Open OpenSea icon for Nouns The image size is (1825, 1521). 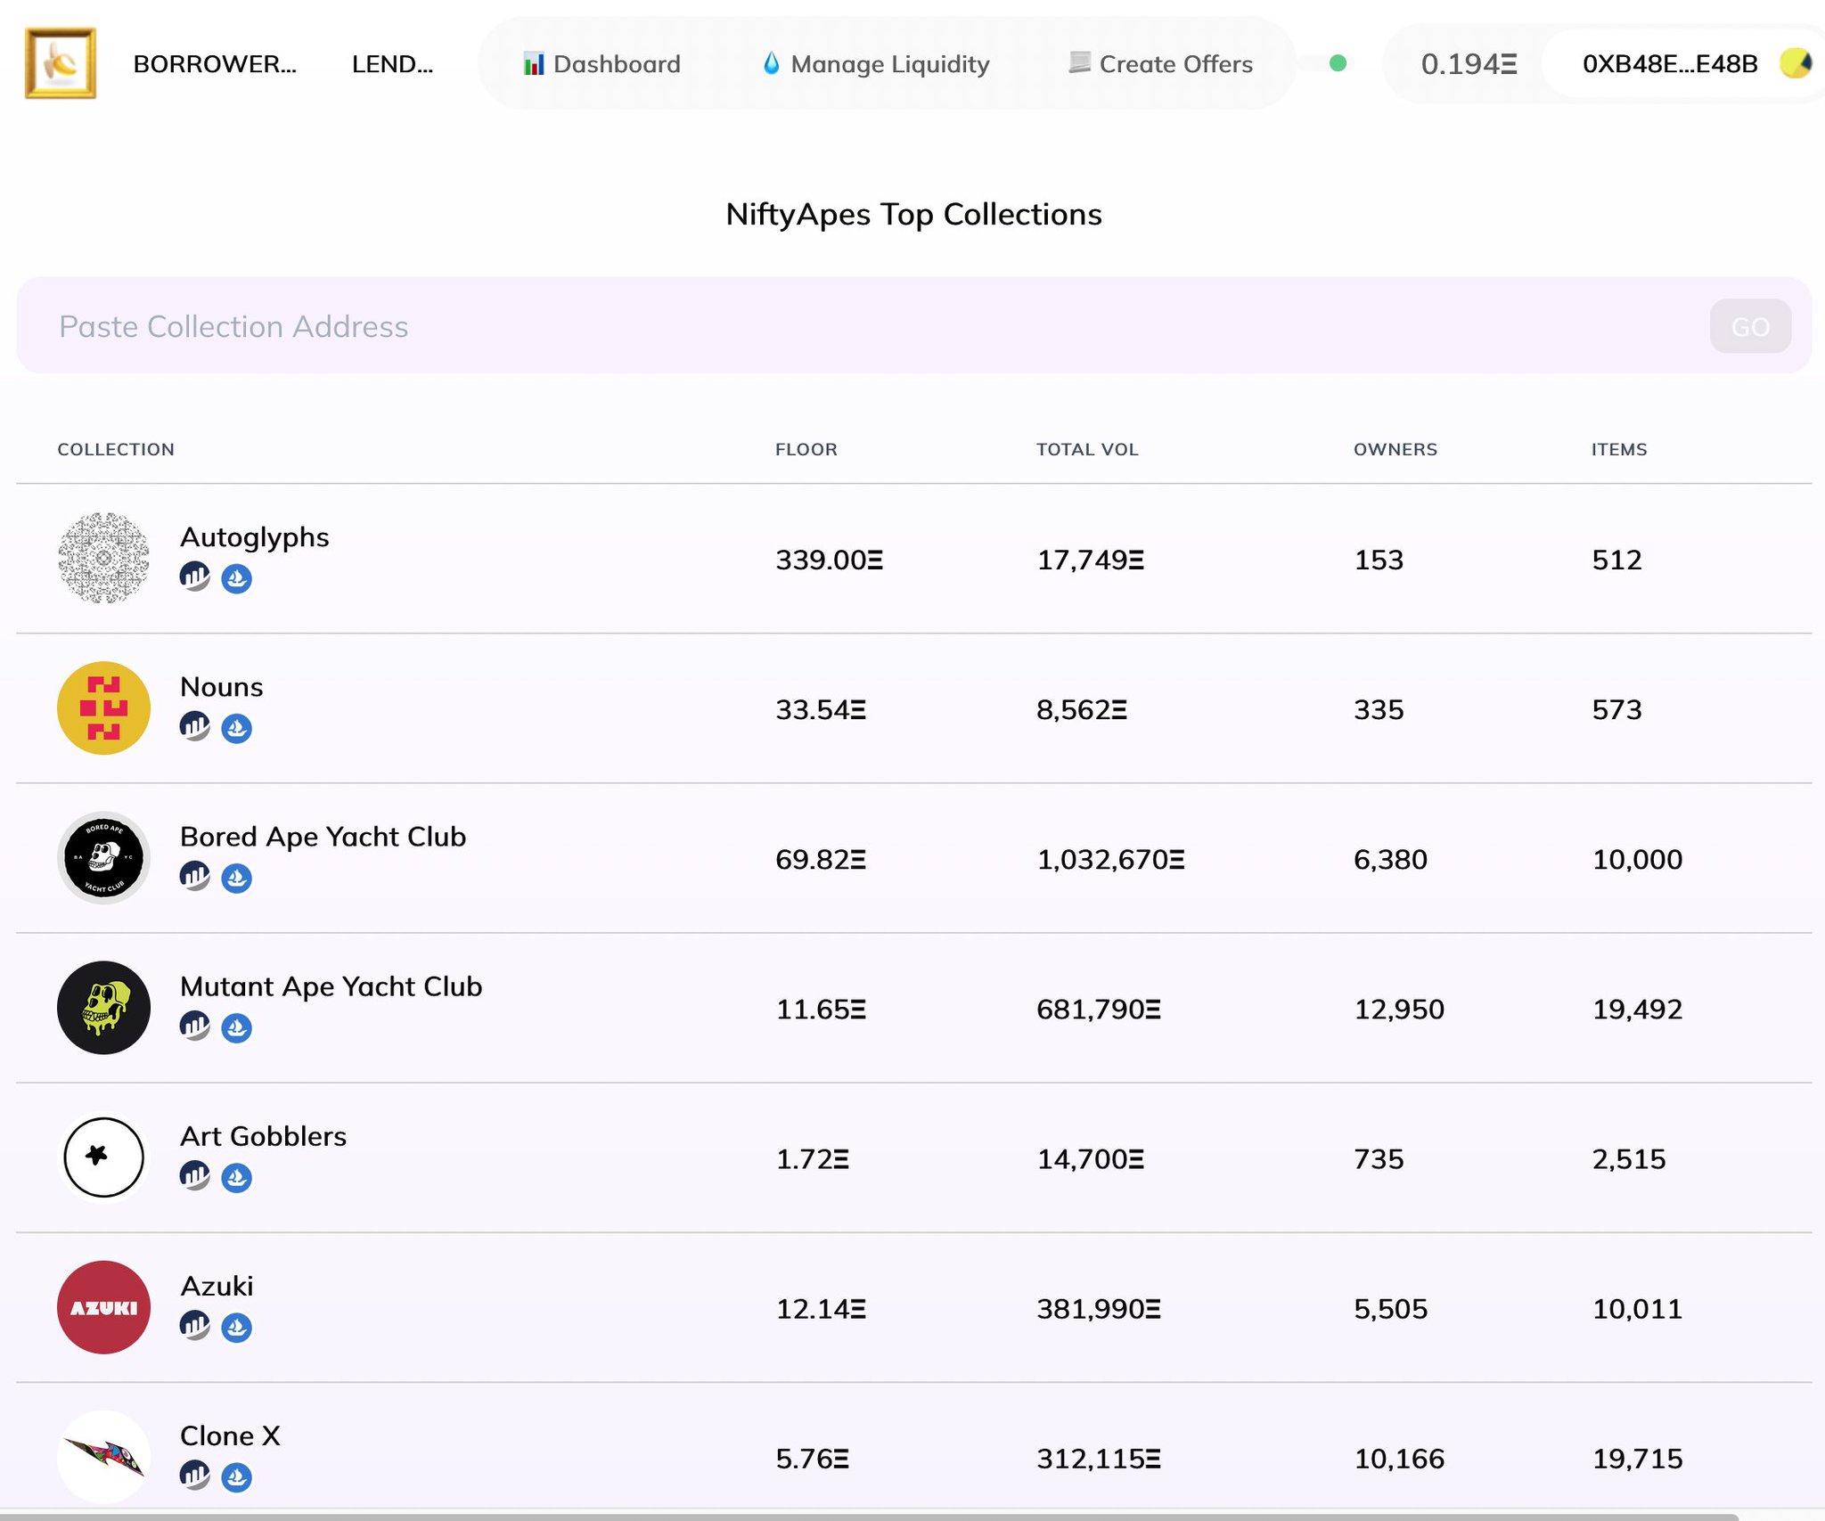[x=236, y=728]
